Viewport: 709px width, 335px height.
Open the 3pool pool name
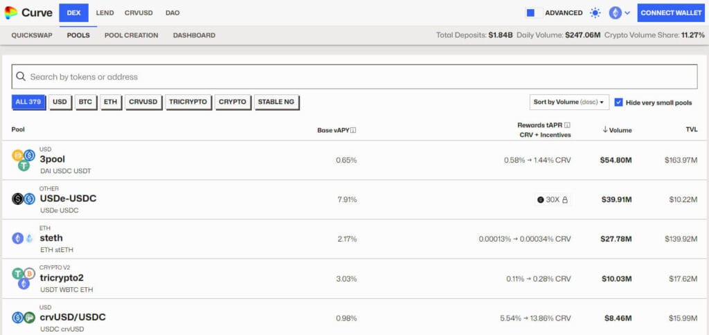53,159
